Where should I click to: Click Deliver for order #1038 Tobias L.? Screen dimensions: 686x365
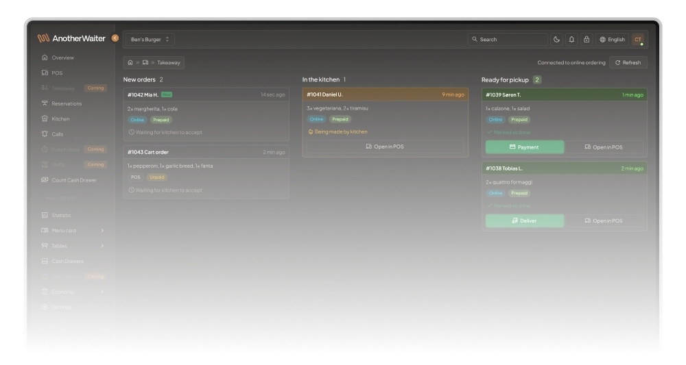(525, 221)
